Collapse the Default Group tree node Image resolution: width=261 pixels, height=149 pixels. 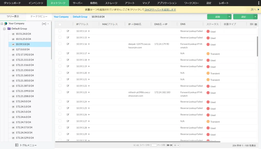[x=4, y=29]
